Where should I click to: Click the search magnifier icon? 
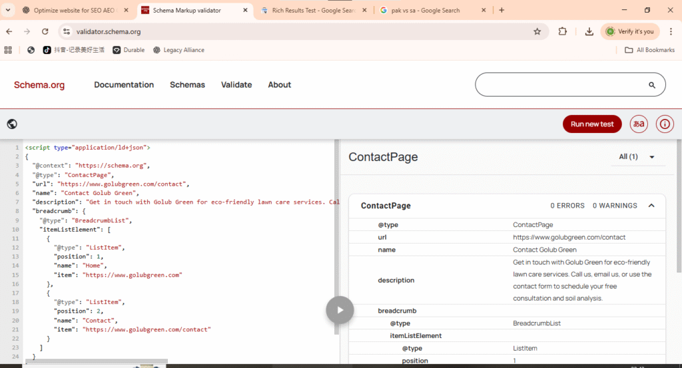651,85
